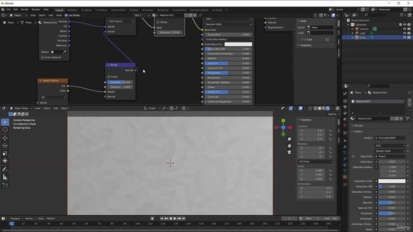Select the Annotate tool in viewport toolbar
Viewport: 413px width, 232px height.
point(5,169)
